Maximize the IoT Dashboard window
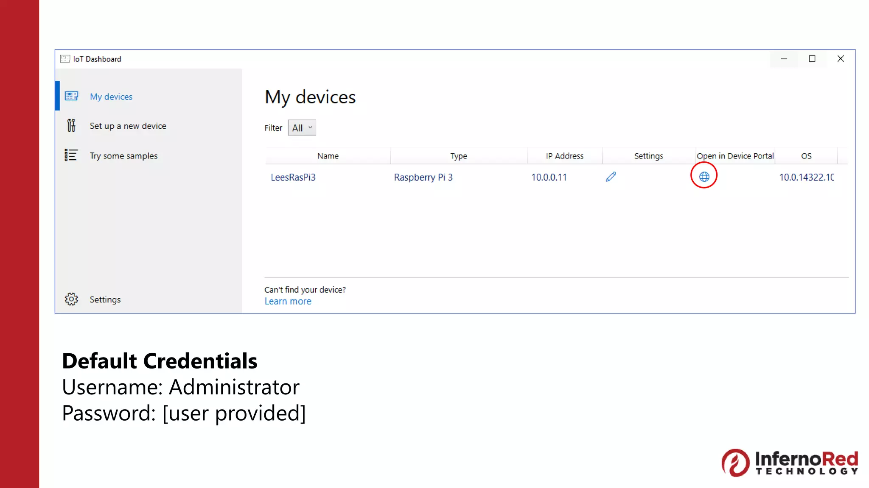The width and height of the screenshot is (869, 488). point(812,59)
